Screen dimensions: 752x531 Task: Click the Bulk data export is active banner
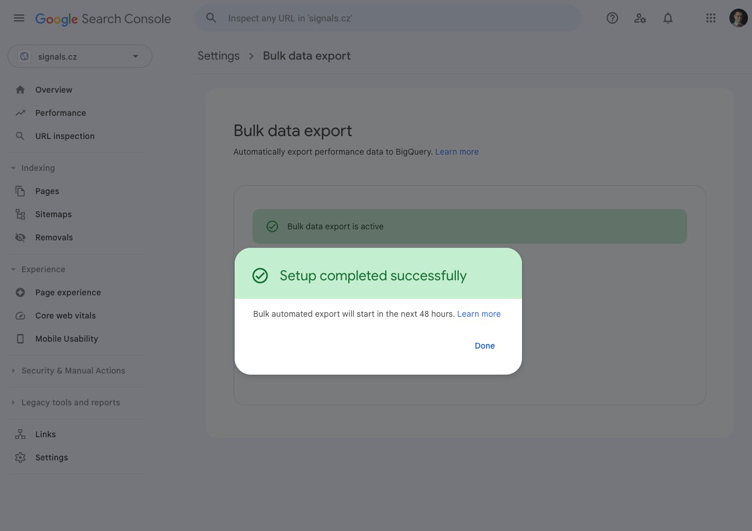click(x=470, y=226)
